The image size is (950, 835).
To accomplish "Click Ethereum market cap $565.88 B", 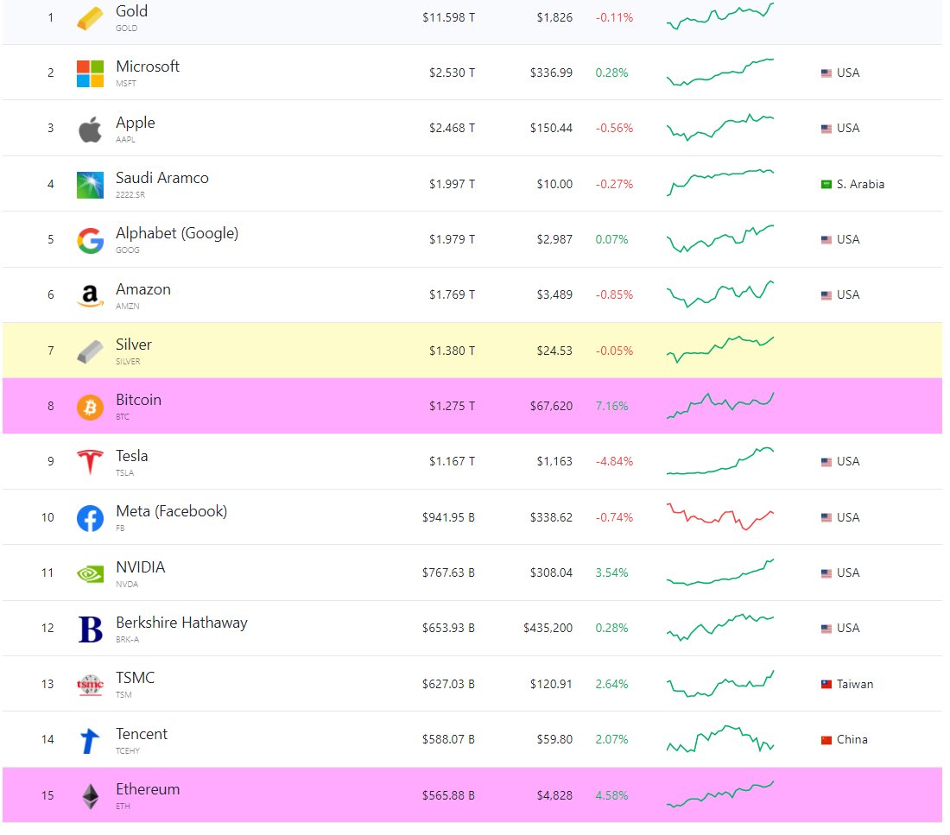I will [x=448, y=795].
